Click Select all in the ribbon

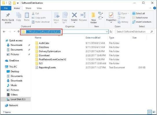pos(138,13)
